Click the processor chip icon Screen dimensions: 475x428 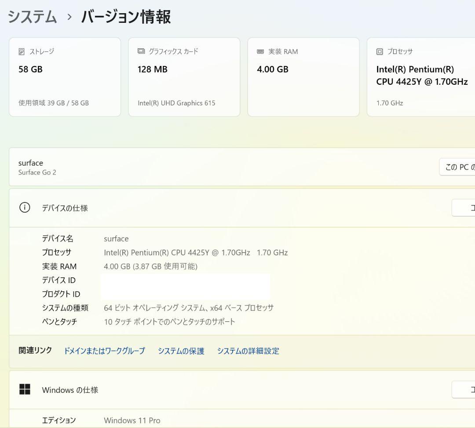[380, 51]
